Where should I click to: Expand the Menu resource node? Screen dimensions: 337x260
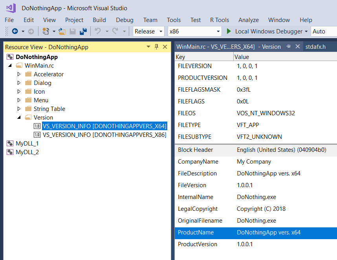coord(19,100)
